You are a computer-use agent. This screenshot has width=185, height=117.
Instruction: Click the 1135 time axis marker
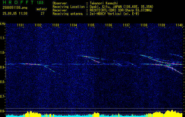(91, 25)
